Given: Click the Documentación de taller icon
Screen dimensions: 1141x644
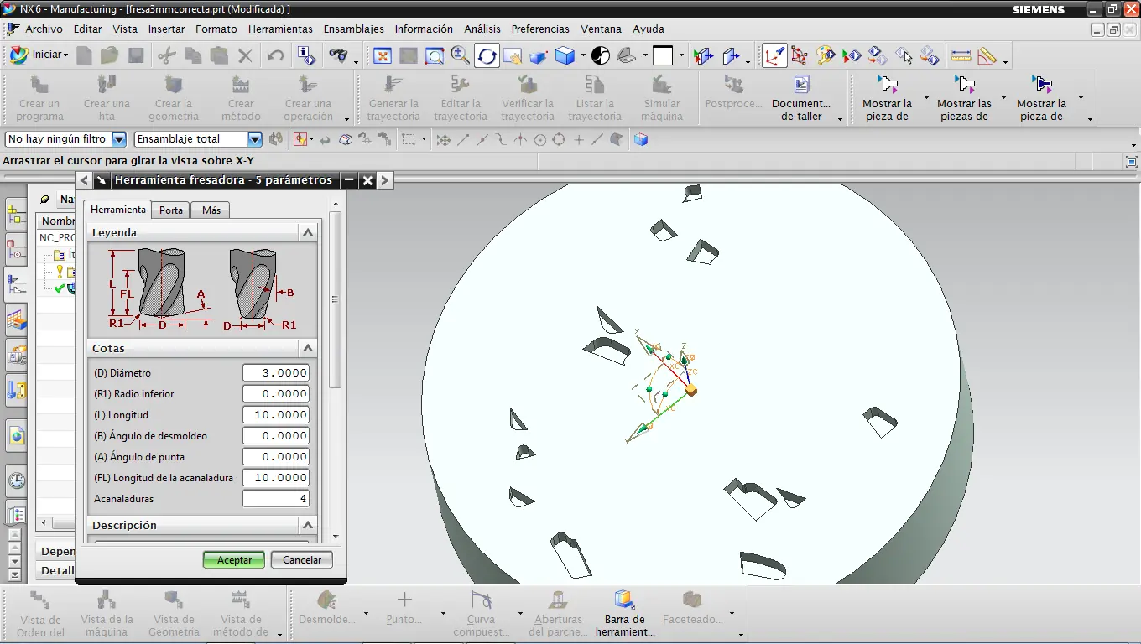Looking at the screenshot, I should (x=801, y=86).
